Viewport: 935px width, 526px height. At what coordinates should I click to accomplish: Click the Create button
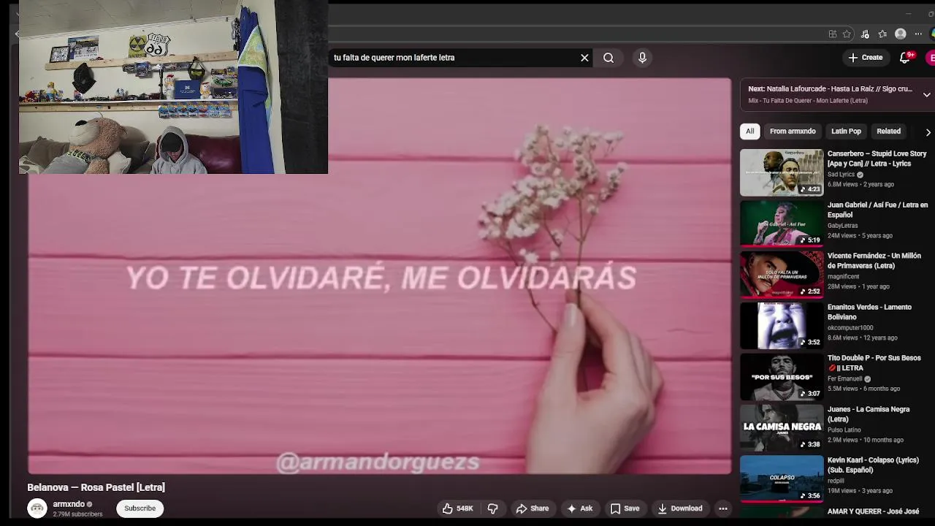pyautogui.click(x=865, y=58)
